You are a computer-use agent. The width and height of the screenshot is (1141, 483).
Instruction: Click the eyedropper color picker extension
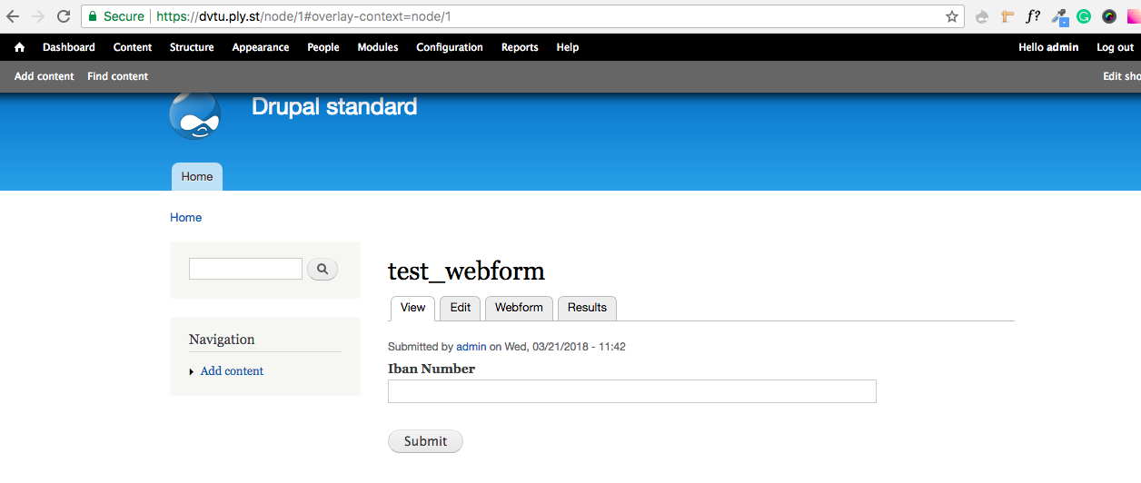coord(1058,16)
